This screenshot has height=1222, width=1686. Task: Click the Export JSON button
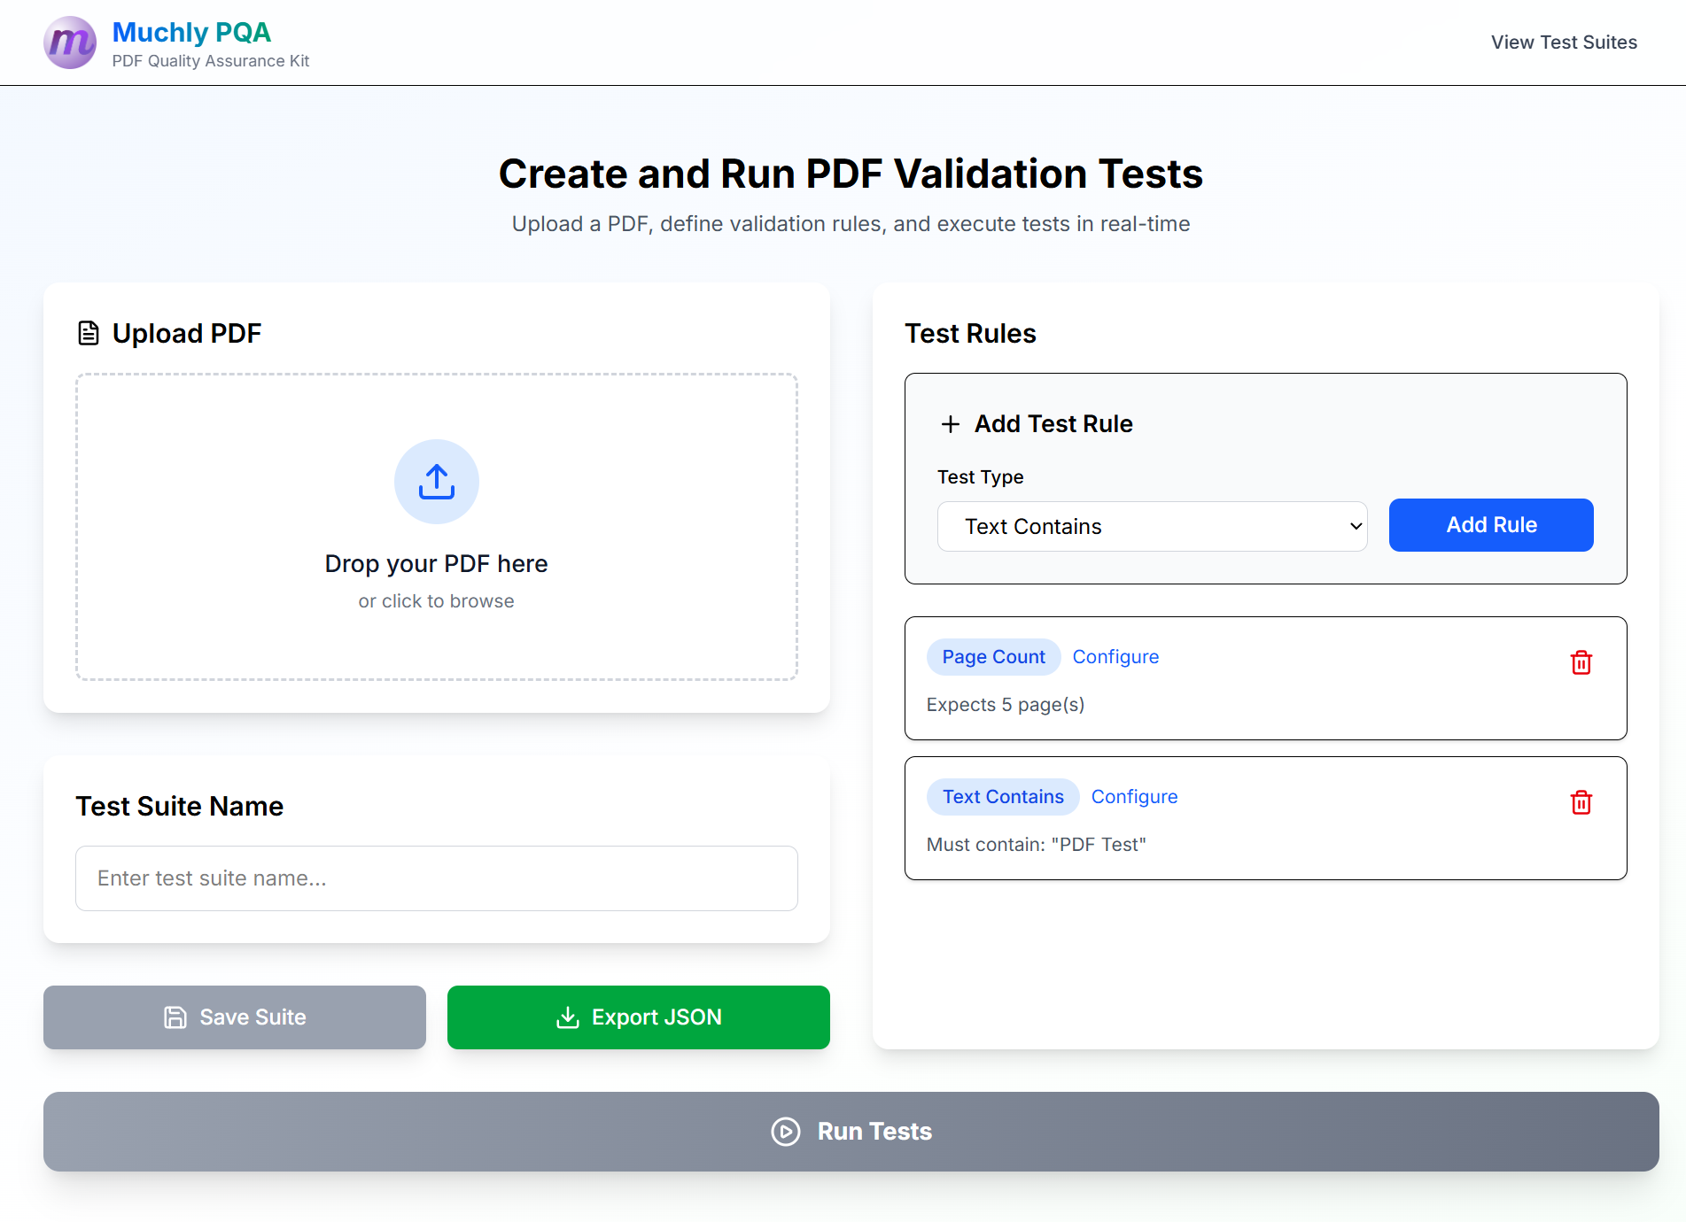pyautogui.click(x=639, y=1017)
